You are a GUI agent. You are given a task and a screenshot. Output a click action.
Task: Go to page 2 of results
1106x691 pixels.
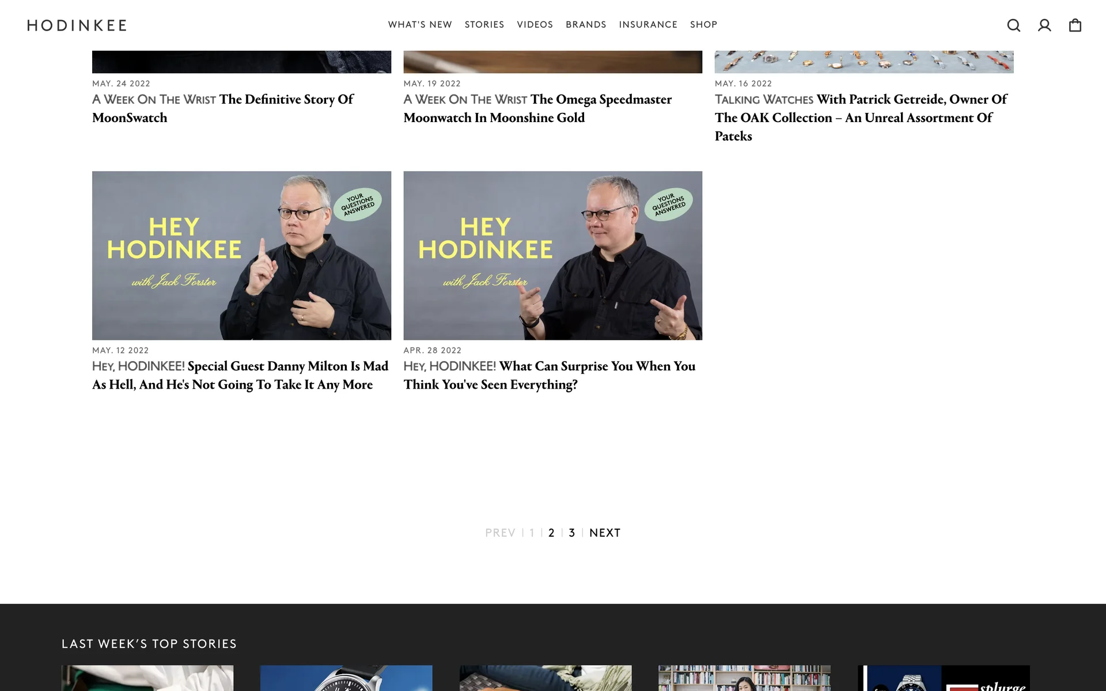(551, 533)
